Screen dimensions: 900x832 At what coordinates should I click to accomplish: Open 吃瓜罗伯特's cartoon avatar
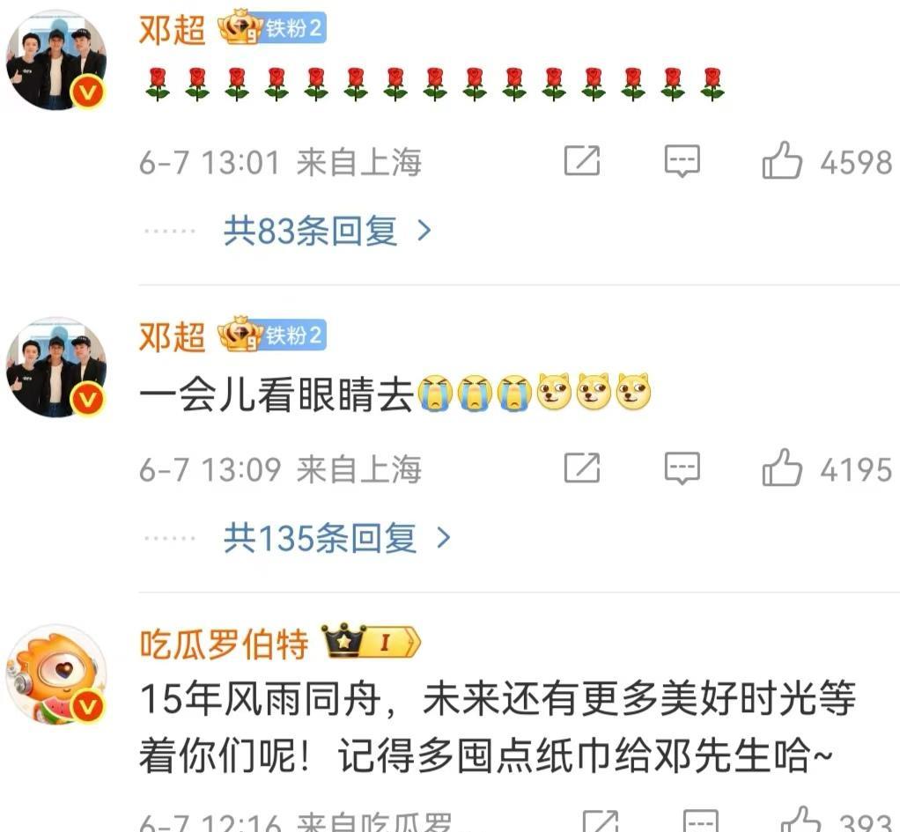tap(56, 674)
